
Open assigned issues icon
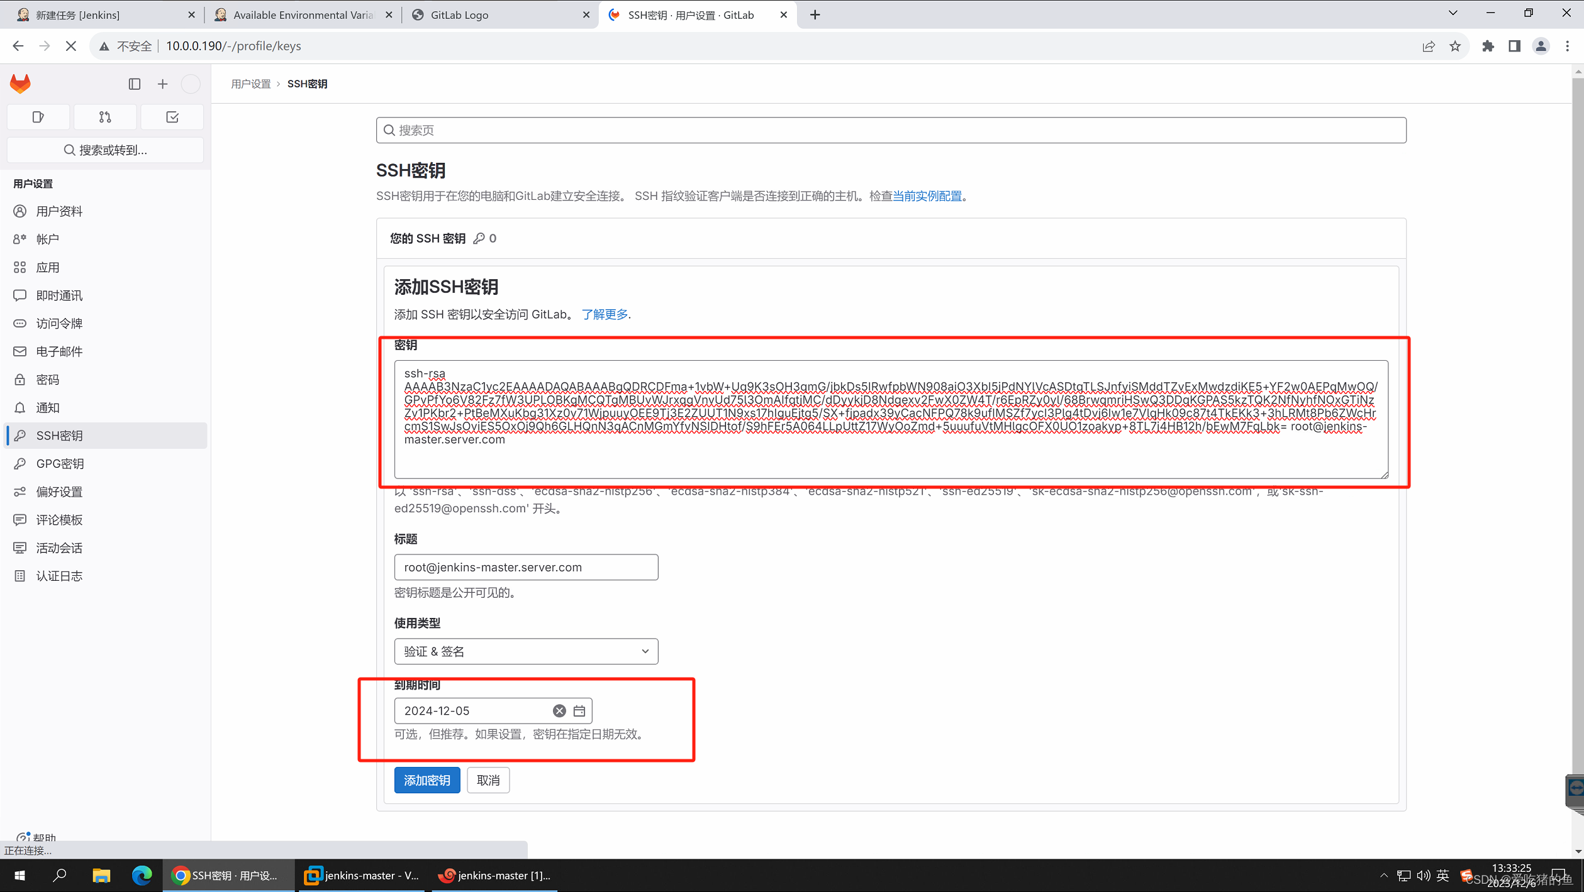(38, 117)
